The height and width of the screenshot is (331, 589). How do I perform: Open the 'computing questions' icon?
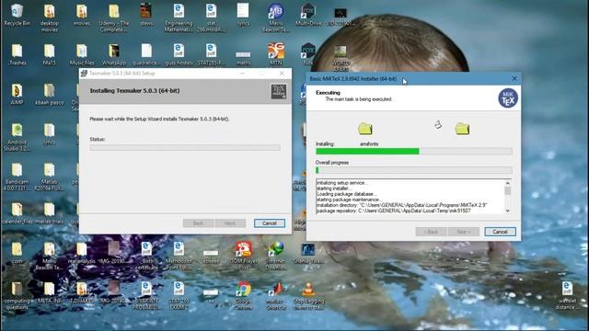point(17,296)
